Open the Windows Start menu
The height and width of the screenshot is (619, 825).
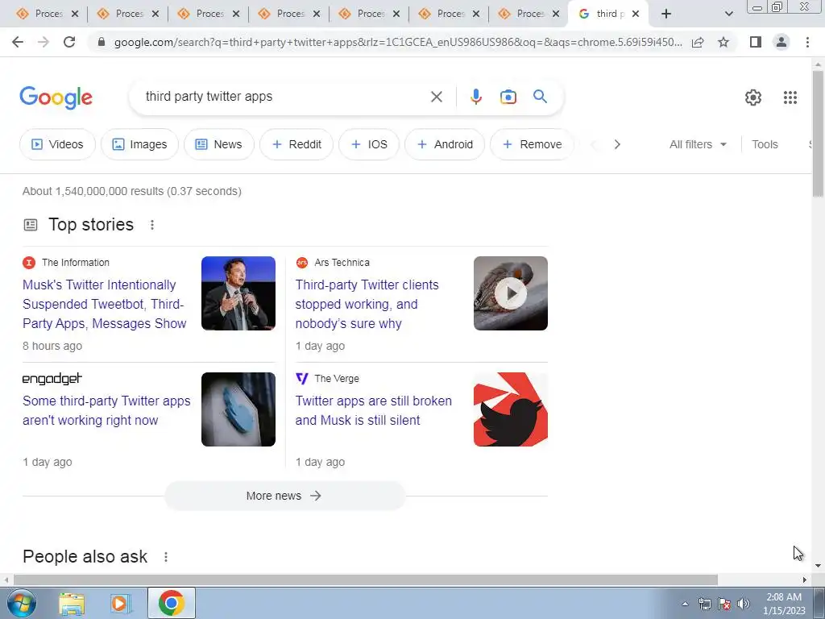pos(22,603)
